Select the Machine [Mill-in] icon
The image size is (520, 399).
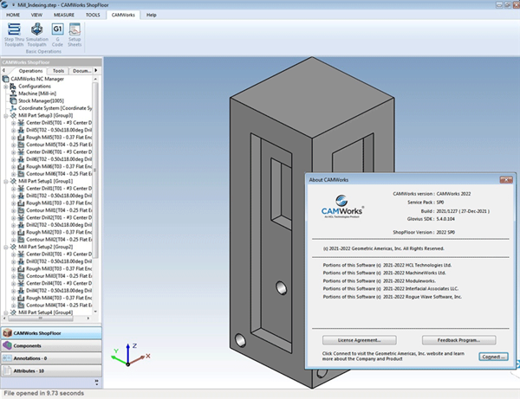pyautogui.click(x=13, y=93)
